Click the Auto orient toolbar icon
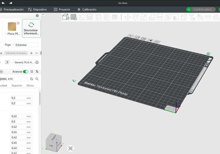 (x=82, y=17)
